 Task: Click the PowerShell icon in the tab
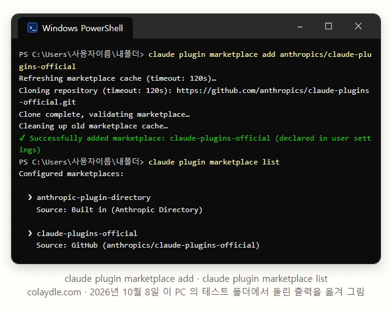32,28
